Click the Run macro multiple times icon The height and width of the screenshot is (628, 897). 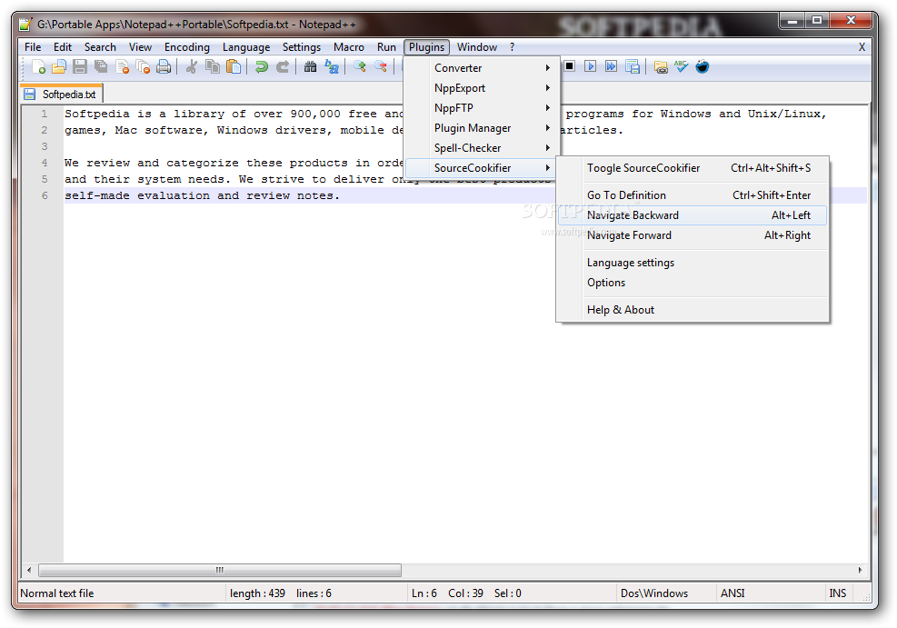pos(611,66)
